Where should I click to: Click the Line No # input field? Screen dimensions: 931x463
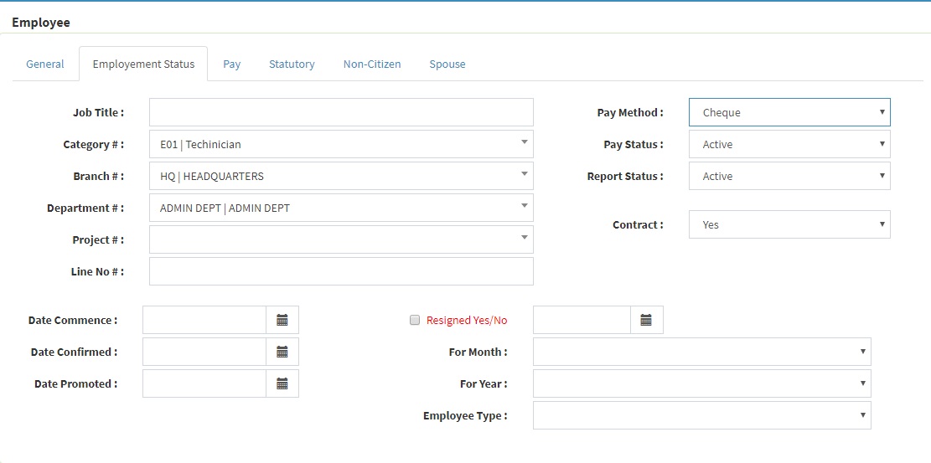[341, 271]
